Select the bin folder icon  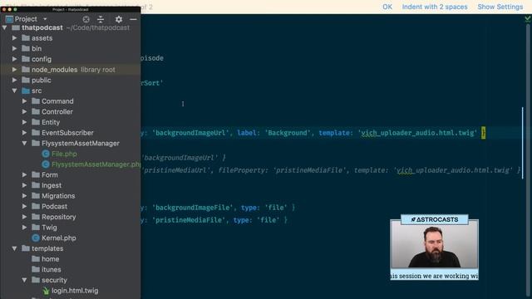coord(26,48)
